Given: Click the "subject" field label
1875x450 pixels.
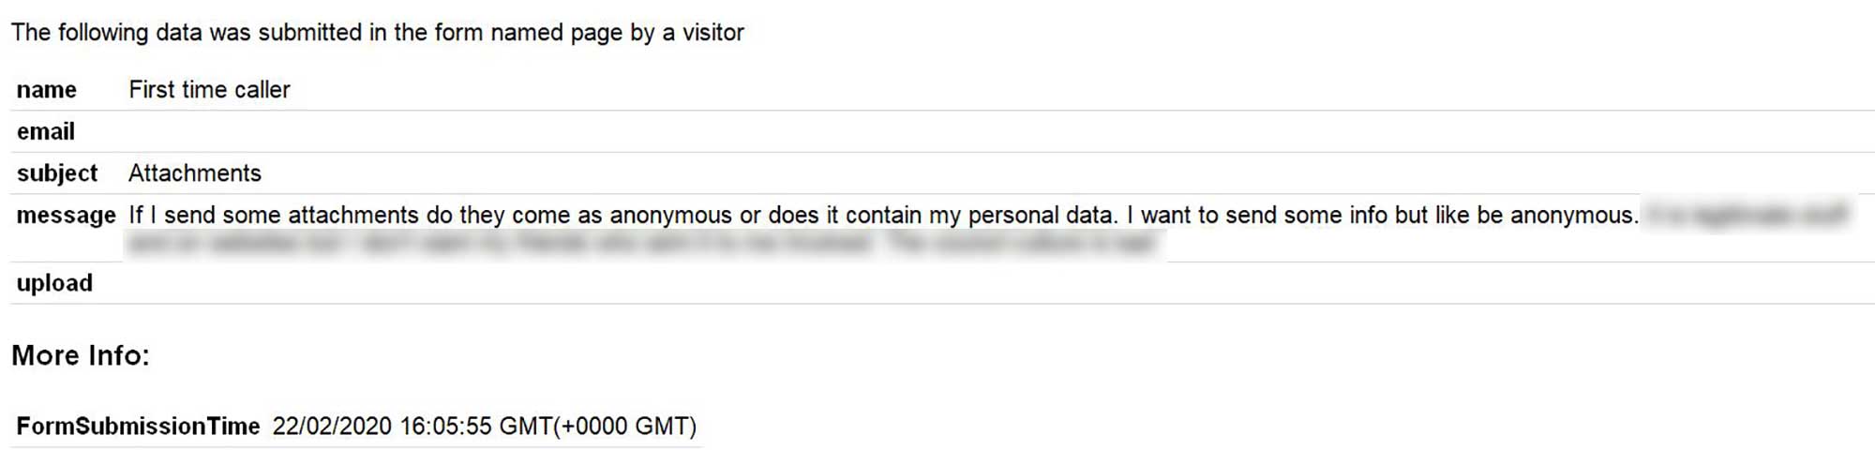Looking at the screenshot, I should pyautogui.click(x=57, y=173).
